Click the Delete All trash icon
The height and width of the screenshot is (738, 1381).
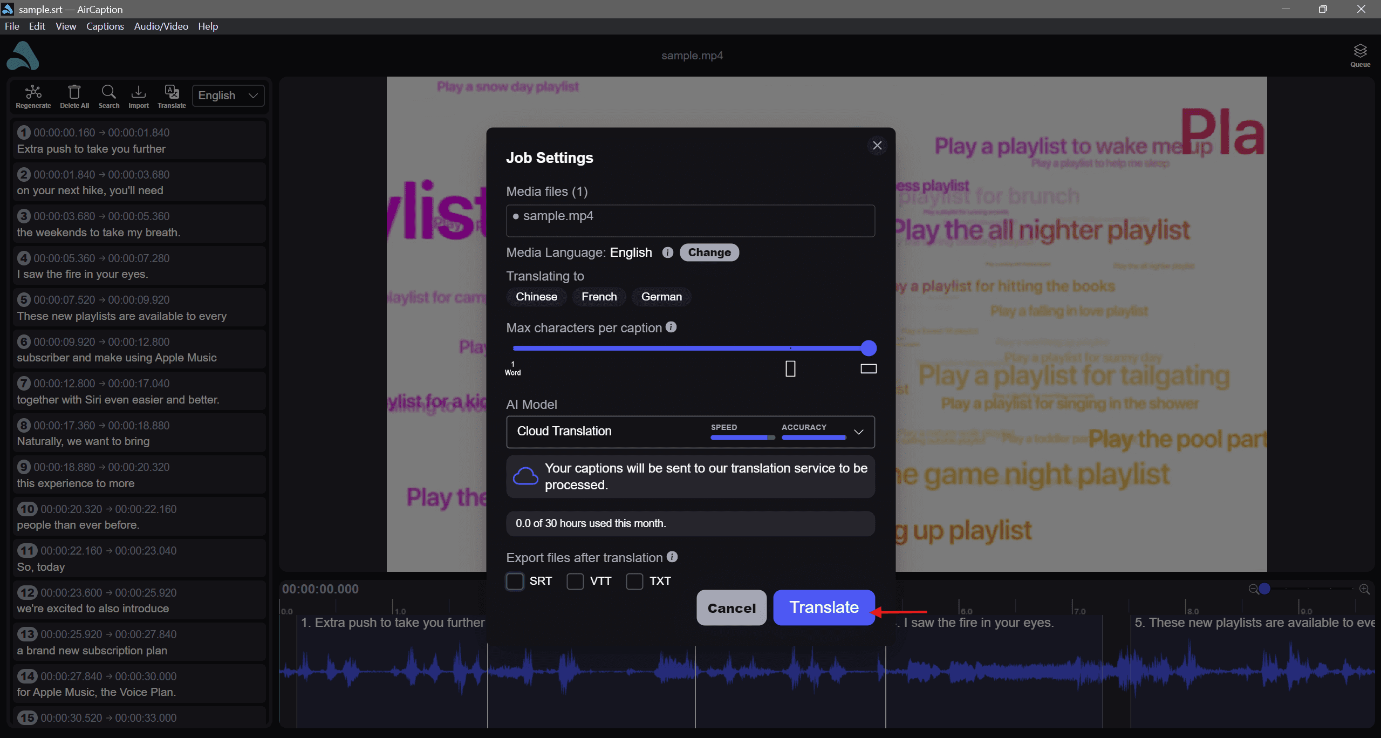[74, 97]
